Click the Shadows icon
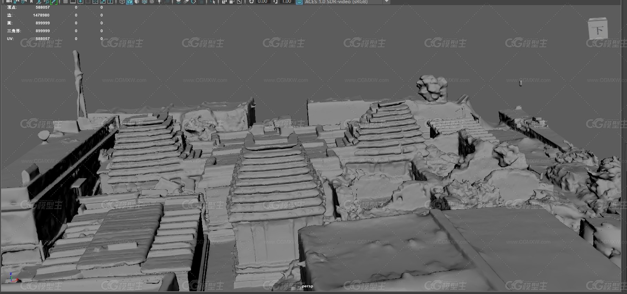Viewport: 627px width, 294px height. [x=168, y=2]
